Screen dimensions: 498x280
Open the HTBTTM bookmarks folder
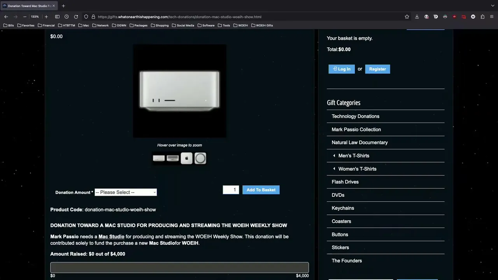[67, 25]
